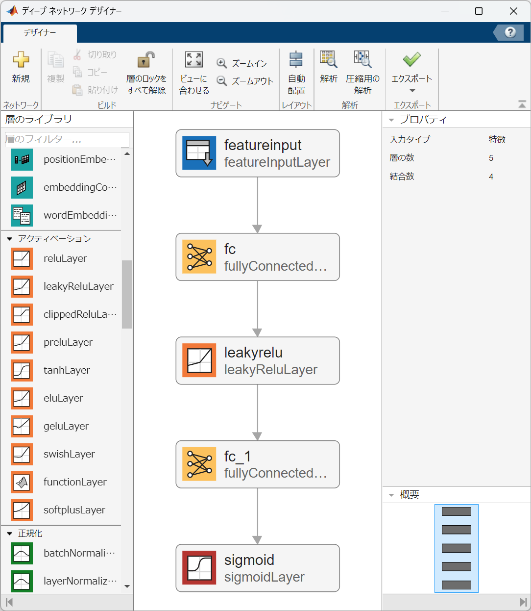Select the sigmoid layer node
Viewport: 531px width, 611px height.
[258, 568]
